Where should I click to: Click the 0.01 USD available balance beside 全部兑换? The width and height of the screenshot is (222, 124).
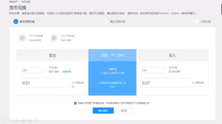[x=54, y=72]
